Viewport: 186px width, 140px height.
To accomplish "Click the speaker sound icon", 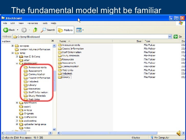I will point(179,133).
